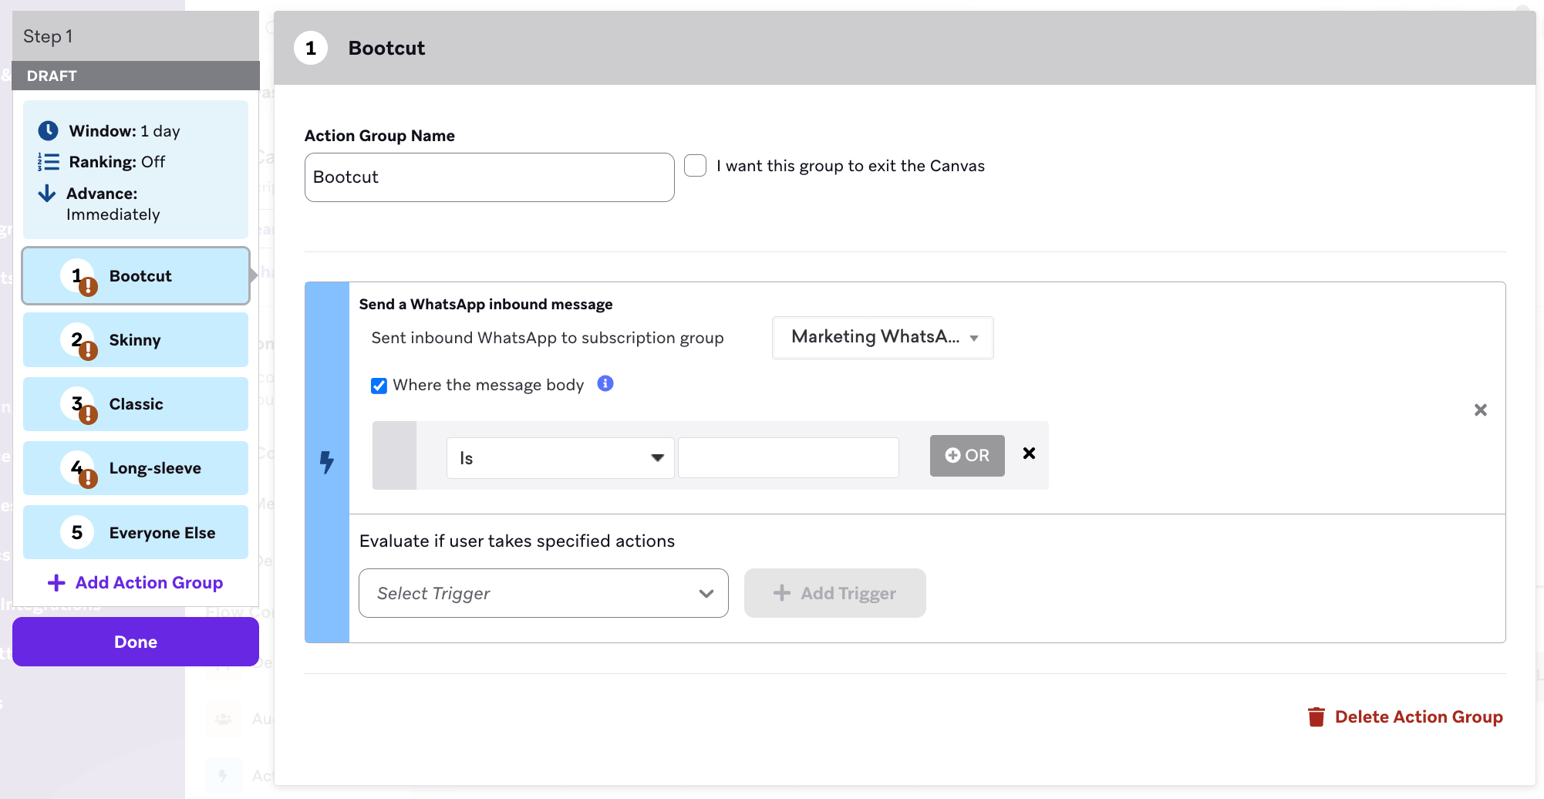Image resolution: width=1544 pixels, height=799 pixels.
Task: Open the Select Trigger dropdown
Action: point(543,593)
